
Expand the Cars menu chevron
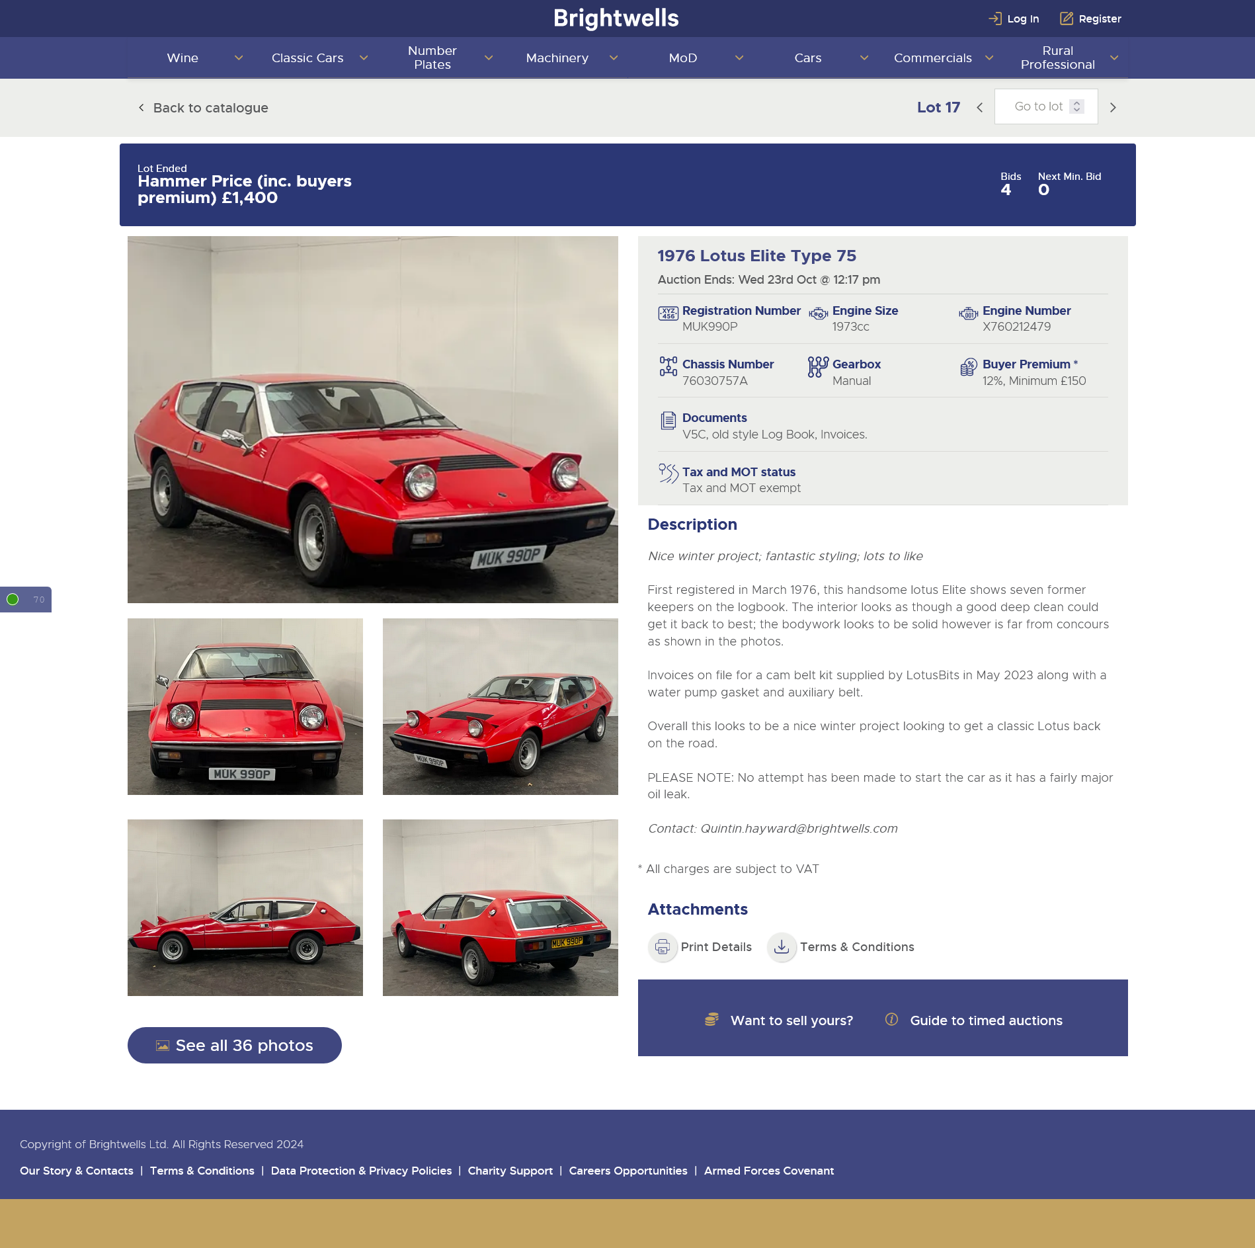864,58
